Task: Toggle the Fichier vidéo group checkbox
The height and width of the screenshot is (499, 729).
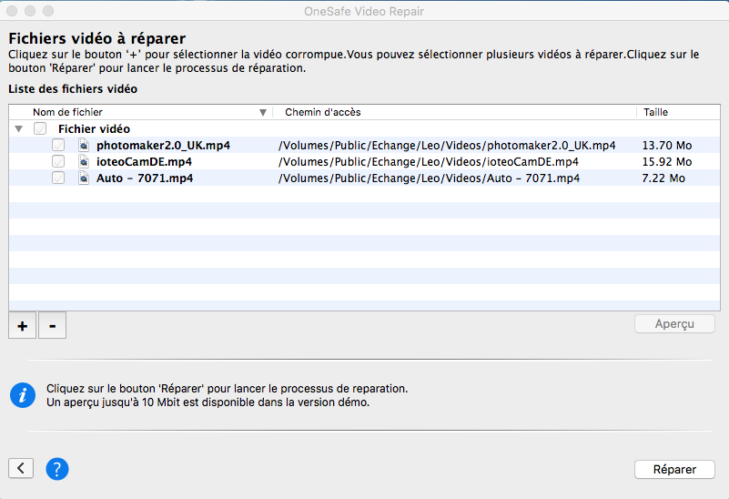Action: pyautogui.click(x=40, y=129)
